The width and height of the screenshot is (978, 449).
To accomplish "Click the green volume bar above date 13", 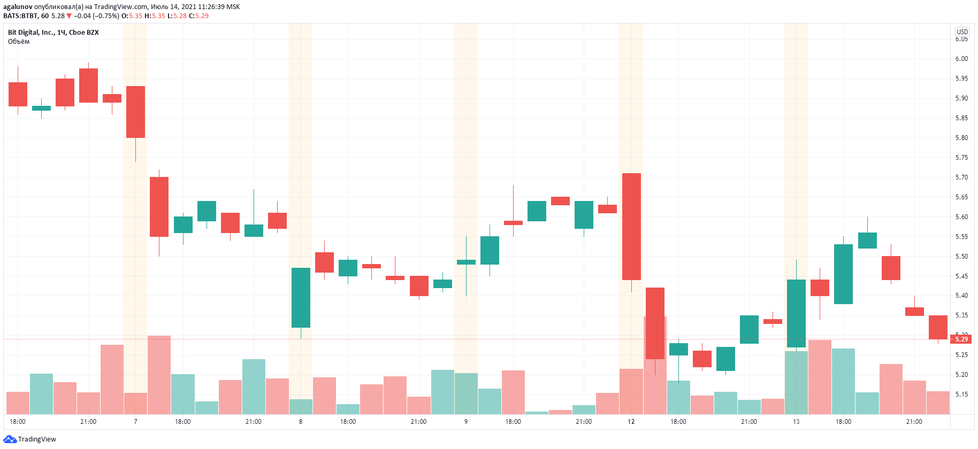I will (x=796, y=382).
